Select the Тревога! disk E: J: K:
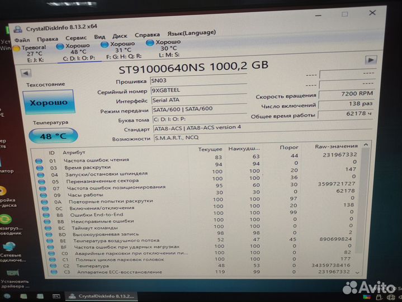 [31, 54]
